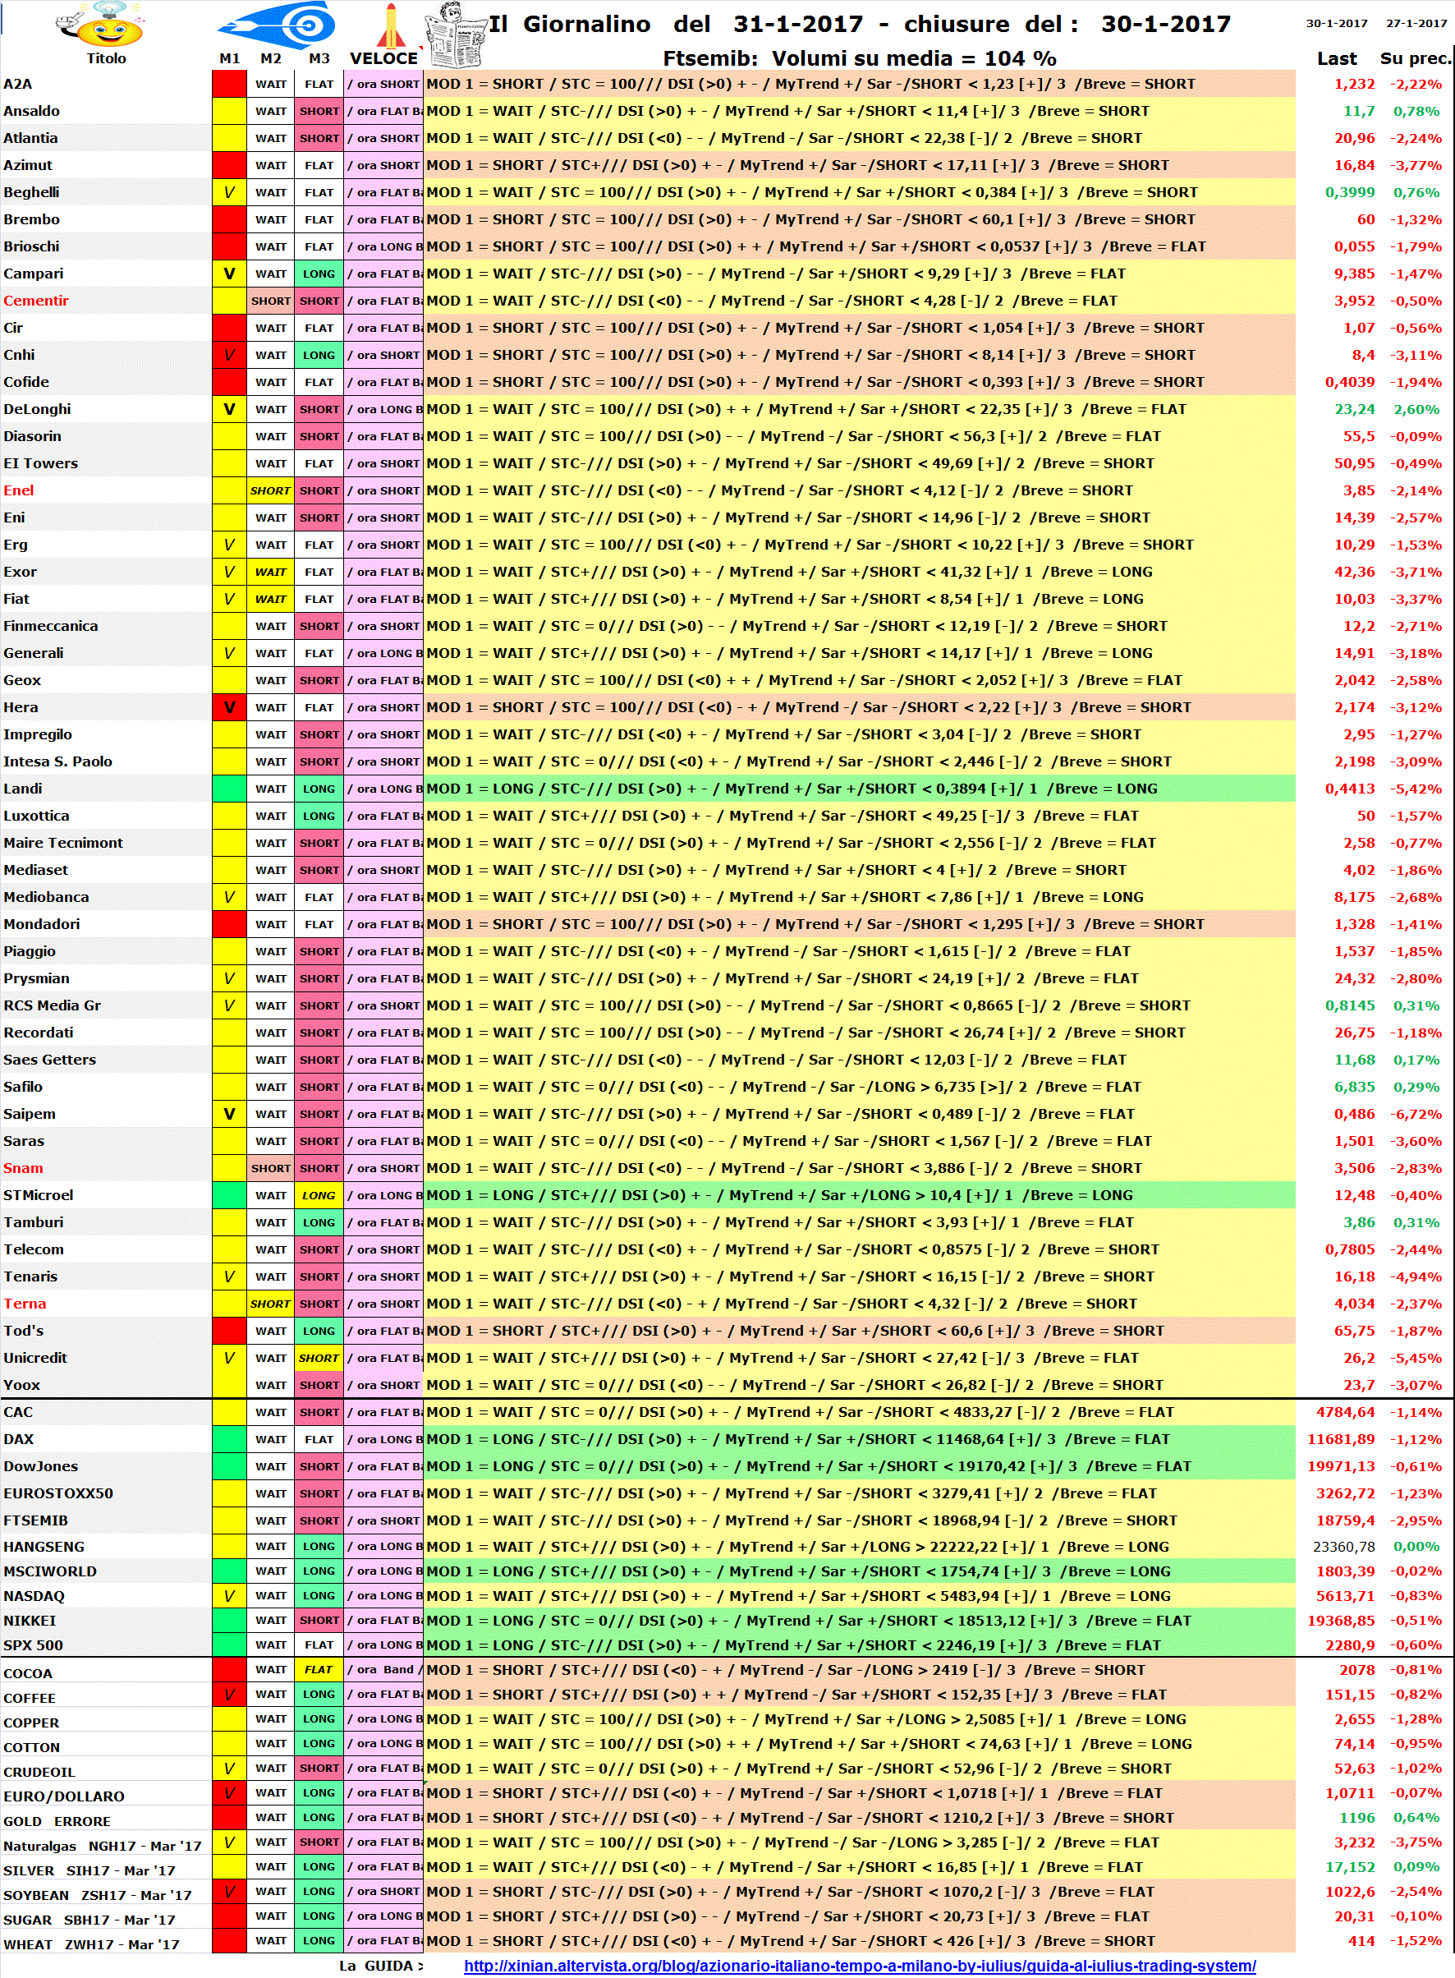Select the FTSEMIB index row title
The height and width of the screenshot is (1978, 1455).
[x=35, y=1520]
